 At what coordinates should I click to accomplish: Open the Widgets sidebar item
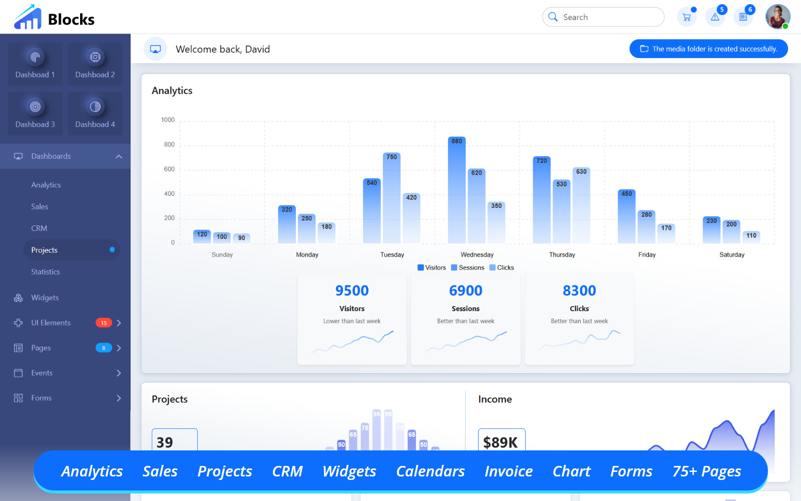pos(45,298)
